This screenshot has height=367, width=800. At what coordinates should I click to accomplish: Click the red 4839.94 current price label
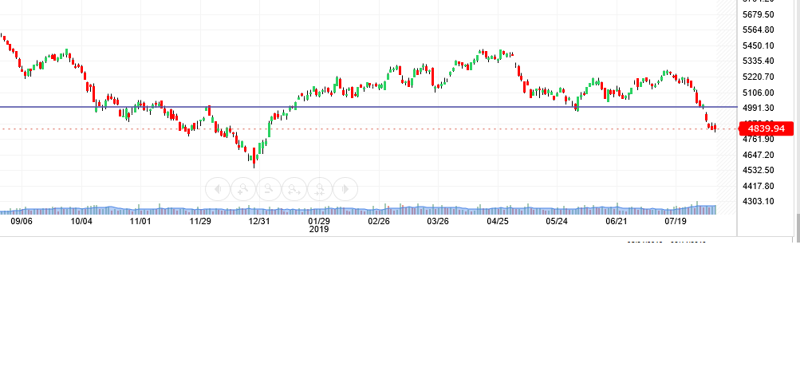(x=765, y=128)
